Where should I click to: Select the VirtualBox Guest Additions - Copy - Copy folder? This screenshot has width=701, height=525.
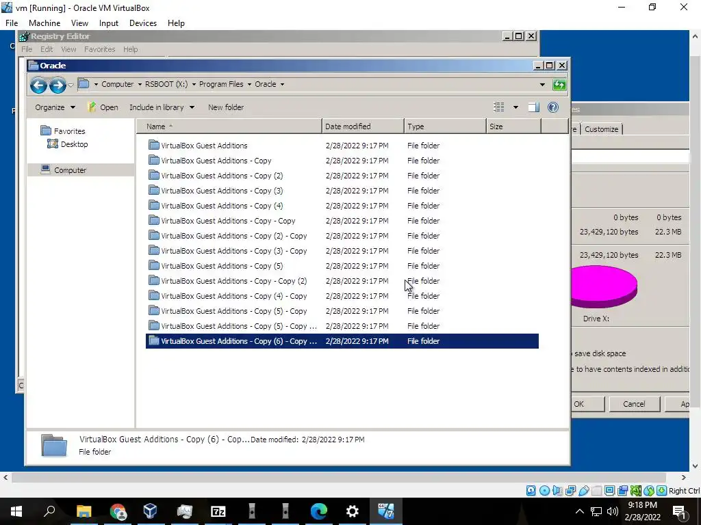342,221
